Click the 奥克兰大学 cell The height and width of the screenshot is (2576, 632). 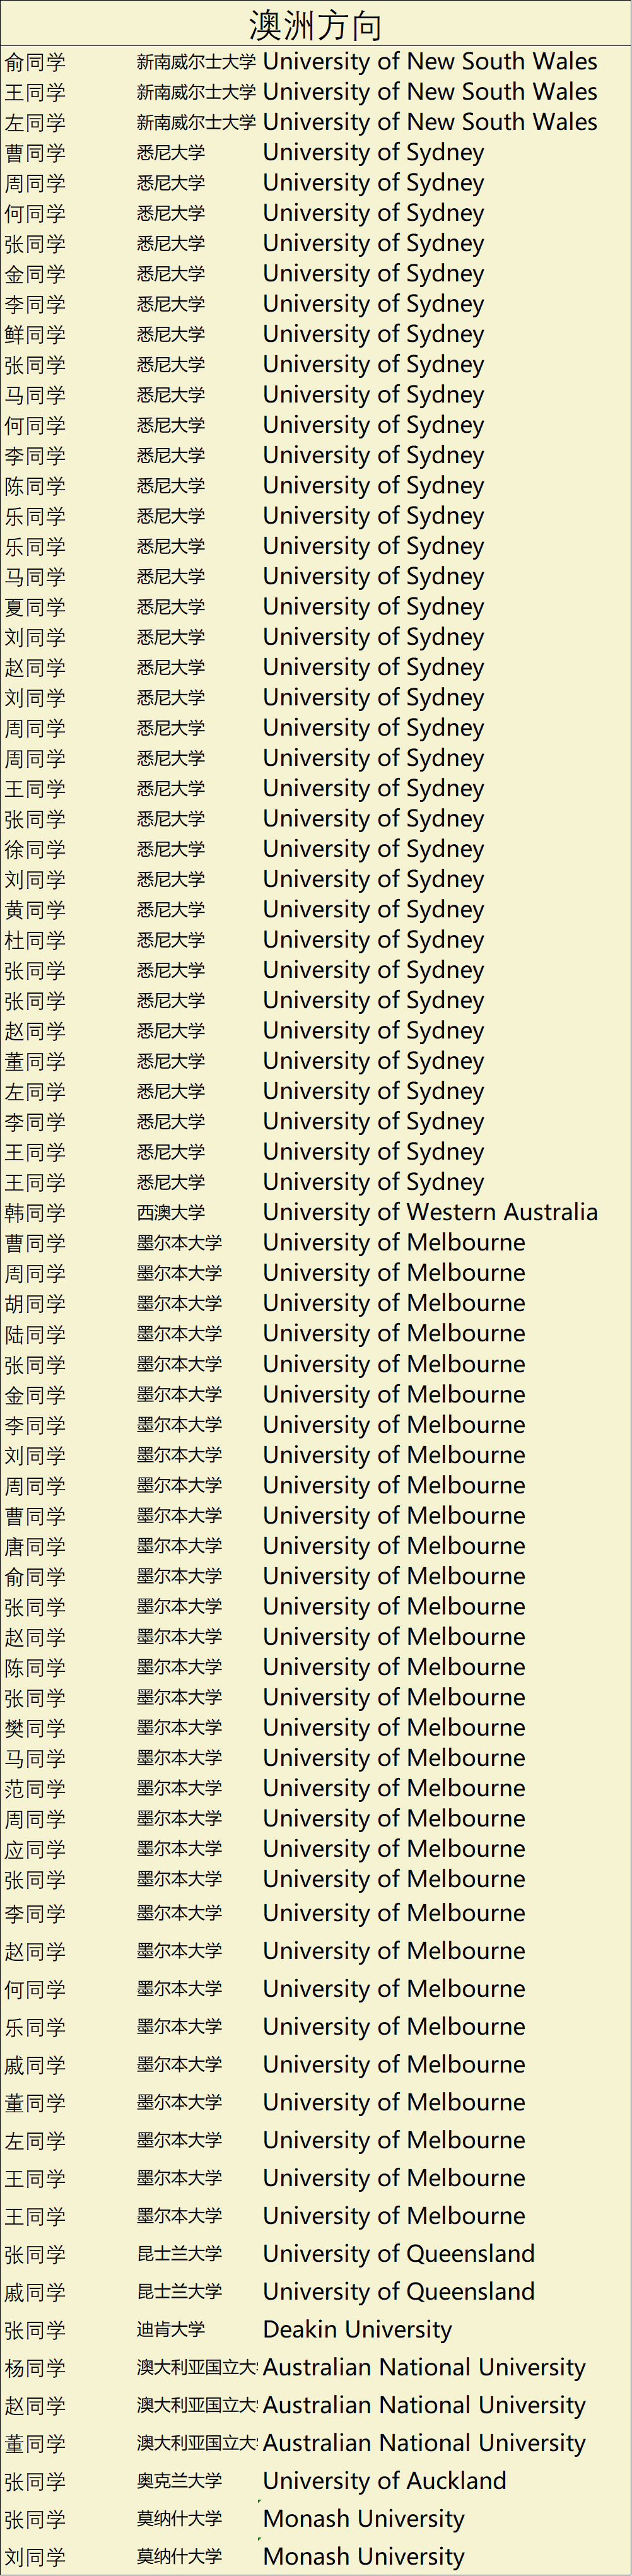tap(179, 2480)
